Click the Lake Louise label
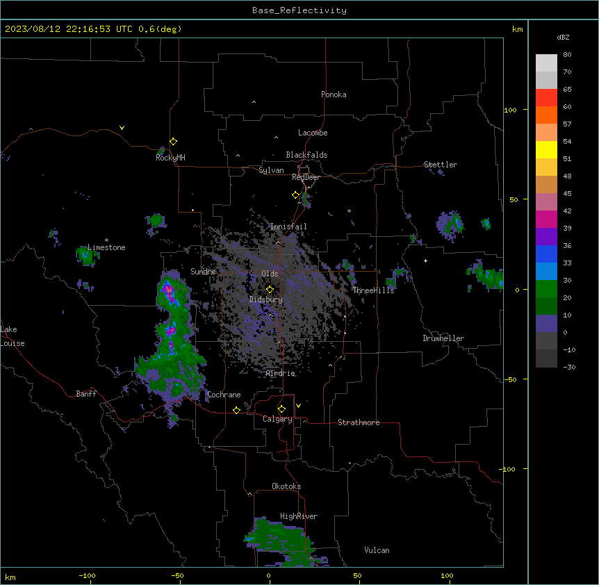Image resolution: width=599 pixels, height=585 pixels. click(x=13, y=336)
